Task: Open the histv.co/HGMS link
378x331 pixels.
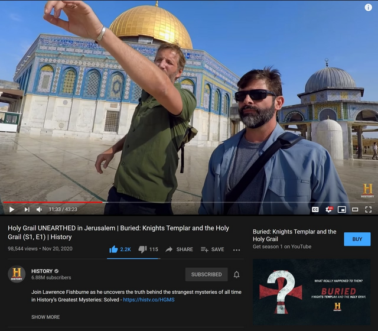Action: [x=149, y=300]
